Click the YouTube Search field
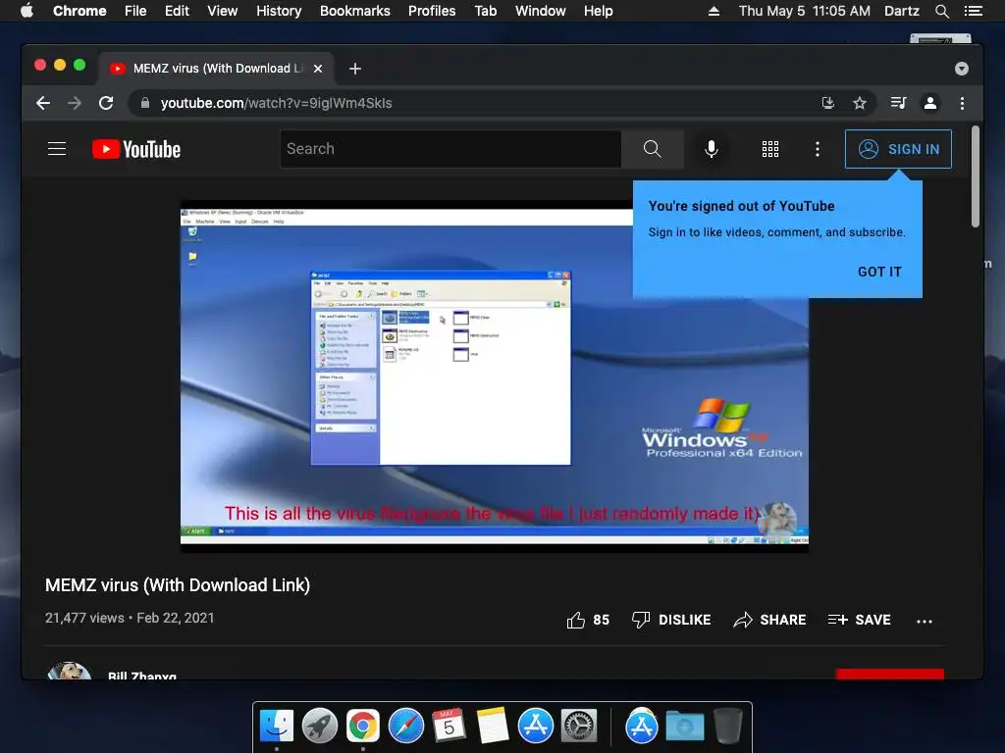Image resolution: width=1005 pixels, height=753 pixels. pos(450,149)
